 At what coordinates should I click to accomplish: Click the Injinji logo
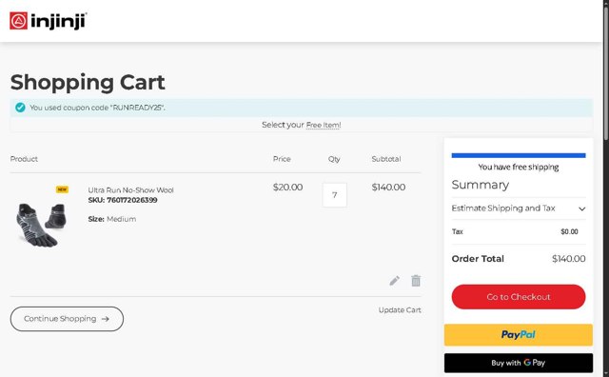[49, 21]
